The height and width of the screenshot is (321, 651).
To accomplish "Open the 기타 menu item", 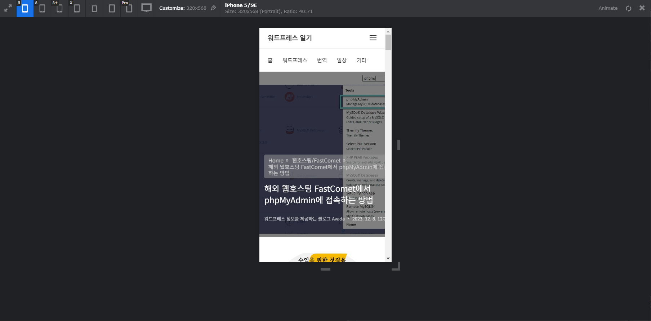I will [361, 60].
